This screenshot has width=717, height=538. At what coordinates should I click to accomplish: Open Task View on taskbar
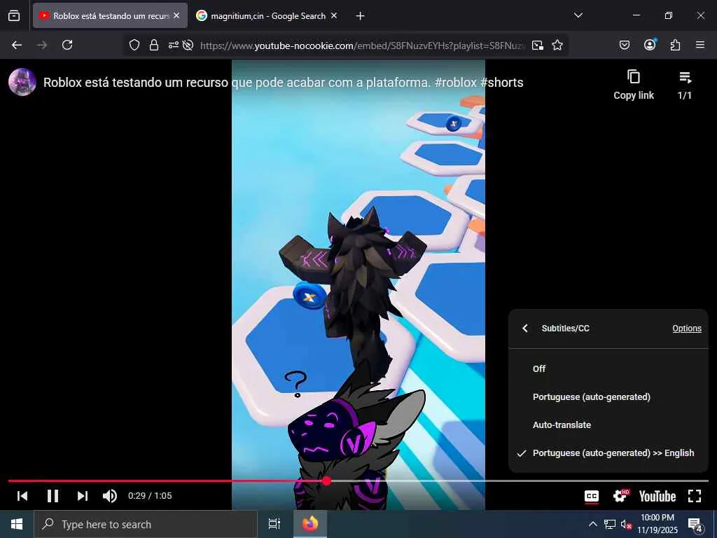274,524
